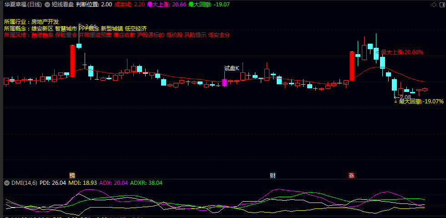Click the 低价股 style tag
Screen dimensions: 446x218
click(174, 35)
